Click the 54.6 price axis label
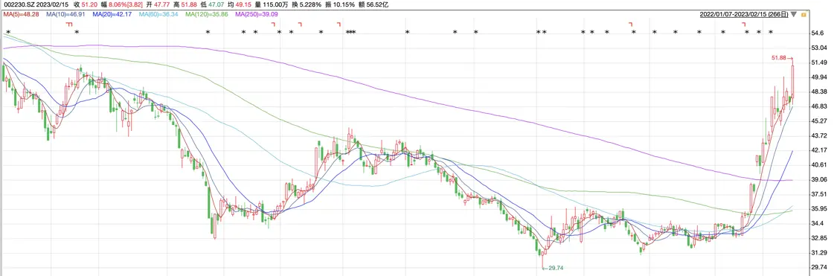The height and width of the screenshot is (276, 837). coord(817,33)
